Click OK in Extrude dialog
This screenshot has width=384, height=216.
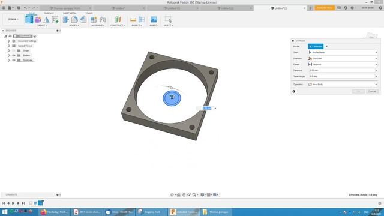tap(358, 91)
